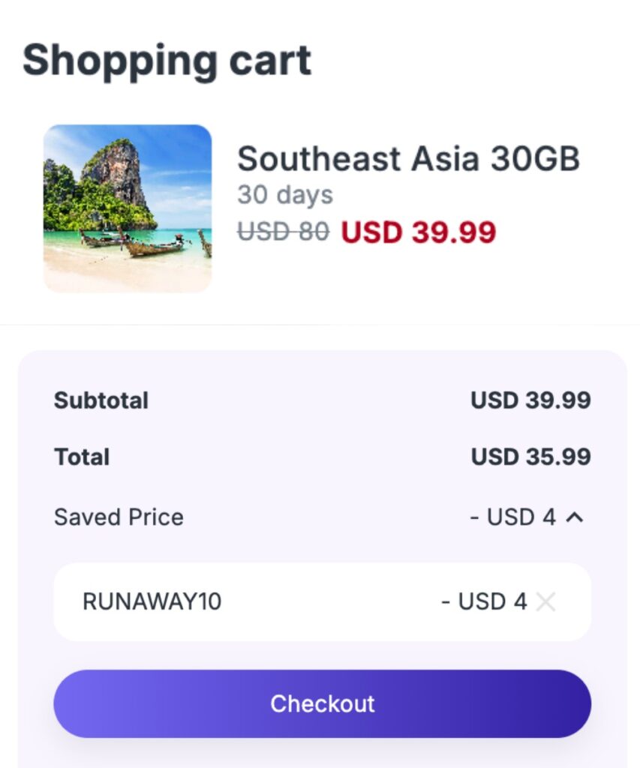Remove the RUNAWAY10 coupon with X icon
The height and width of the screenshot is (768, 640).
pos(545,601)
